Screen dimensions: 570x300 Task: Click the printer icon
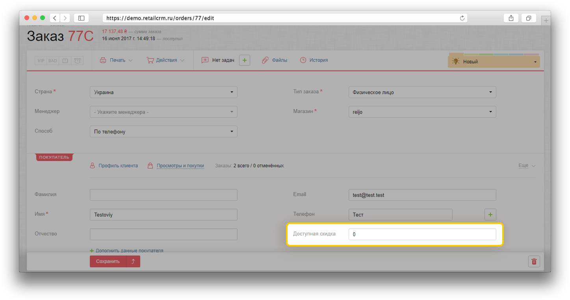pos(103,60)
